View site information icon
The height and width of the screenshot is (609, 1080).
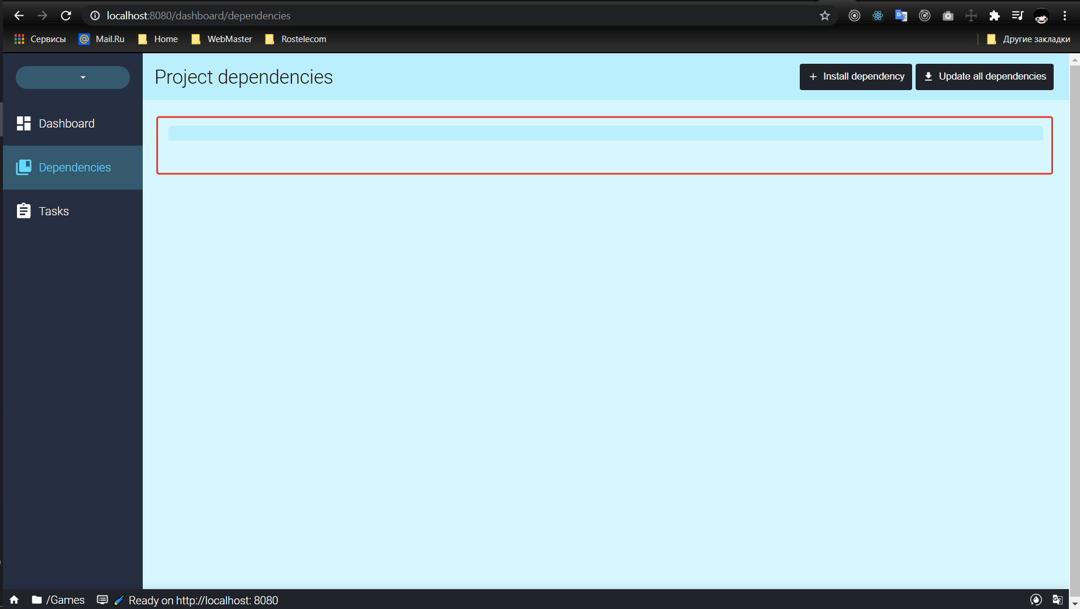coord(95,16)
